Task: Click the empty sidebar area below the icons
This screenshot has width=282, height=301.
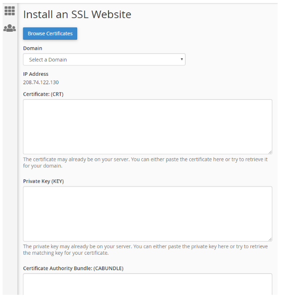Action: [10, 163]
